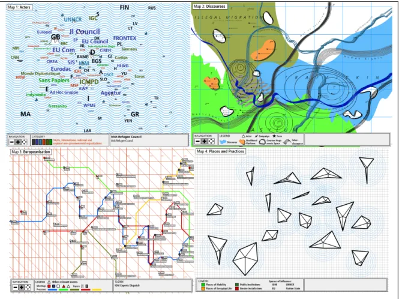
Task: Select the EU Com actor label
Action: point(64,50)
